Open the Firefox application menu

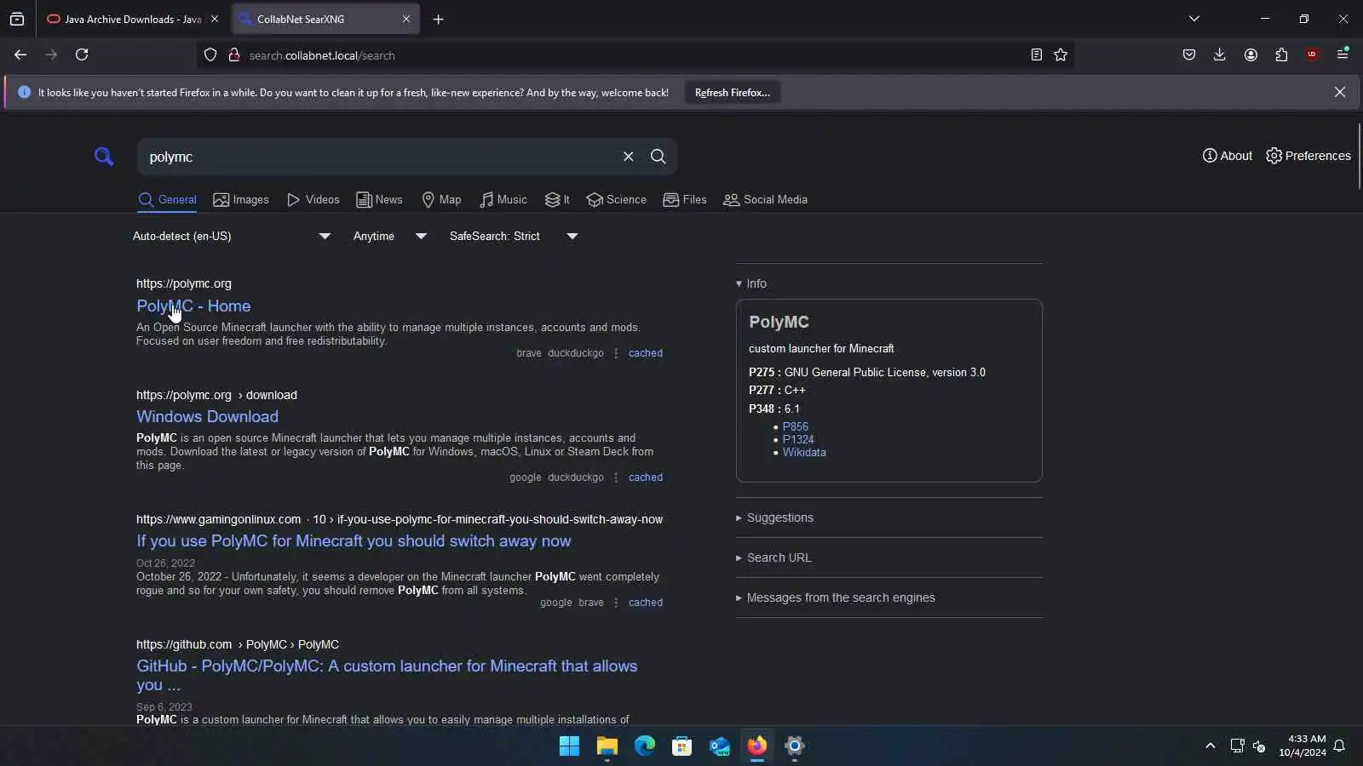pyautogui.click(x=1343, y=55)
